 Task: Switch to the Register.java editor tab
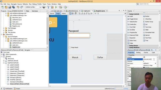100,11
